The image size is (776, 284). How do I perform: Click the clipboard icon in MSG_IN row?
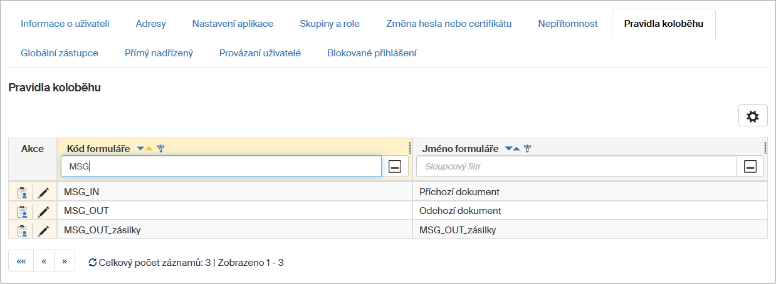point(22,193)
